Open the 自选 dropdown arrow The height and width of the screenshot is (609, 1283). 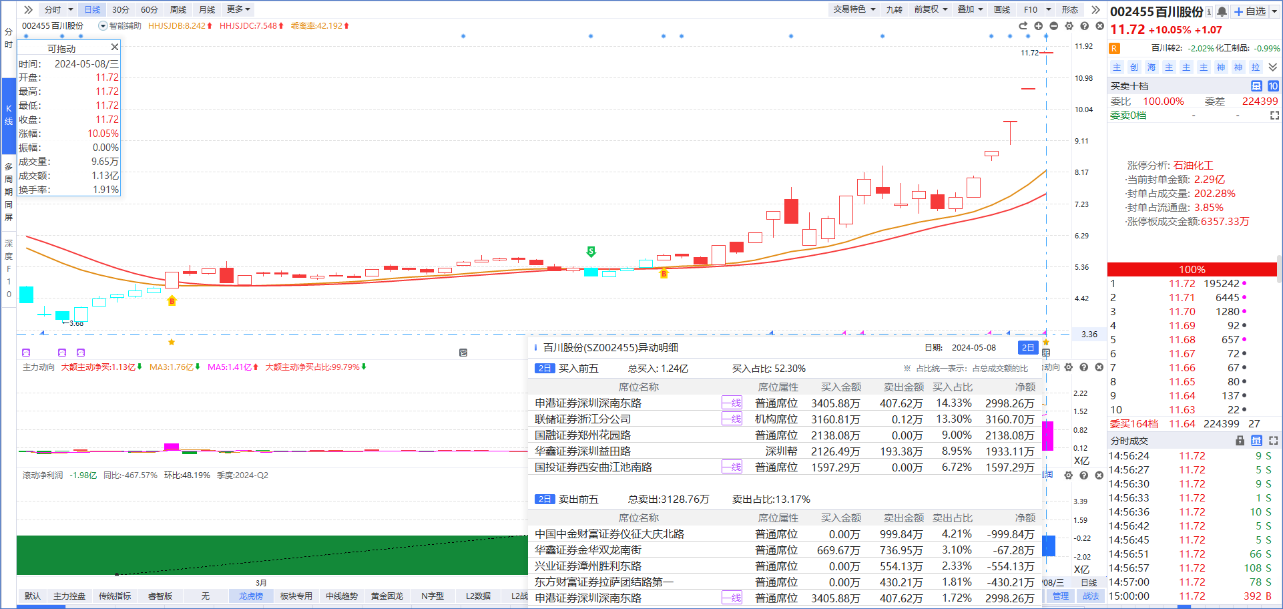pos(1274,11)
